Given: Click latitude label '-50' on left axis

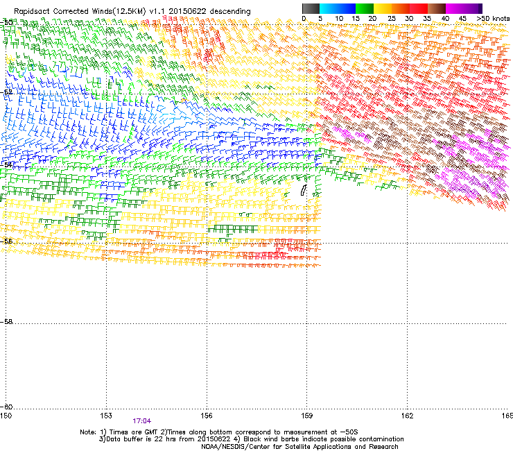Looking at the screenshot, I should 6,22.
